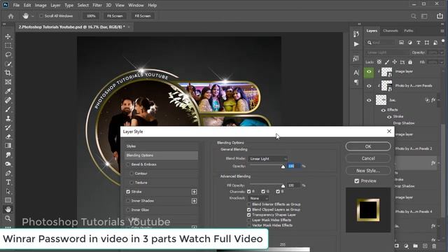Open the Hand tool preset dropdown arrow

coord(33,16)
